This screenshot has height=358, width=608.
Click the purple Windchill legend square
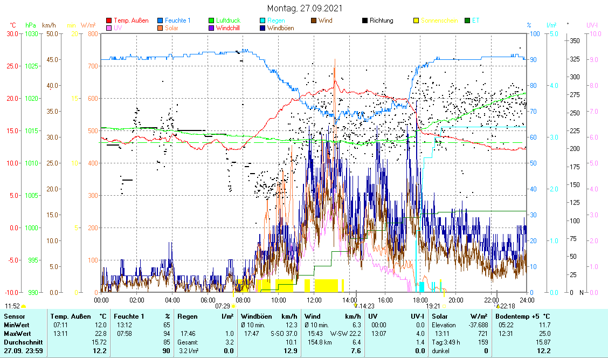(x=212, y=28)
